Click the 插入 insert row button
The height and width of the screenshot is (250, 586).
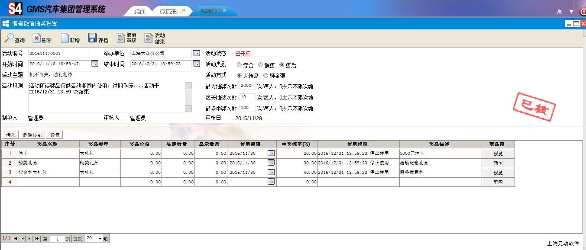pyautogui.click(x=11, y=135)
